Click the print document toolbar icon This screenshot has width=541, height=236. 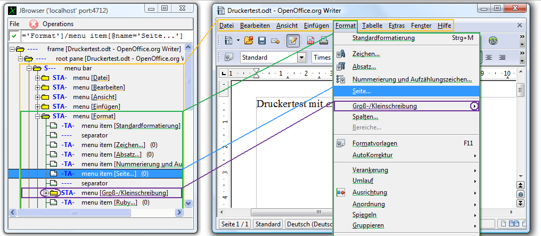[324, 40]
